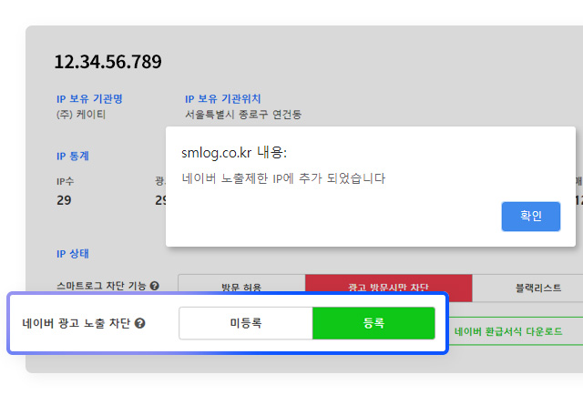The width and height of the screenshot is (583, 405).
Task: Click the IP 통계 section heading
Action: click(x=73, y=156)
